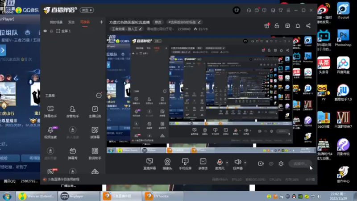
Task: Open layout panel icon in header
Action: click(287, 26)
